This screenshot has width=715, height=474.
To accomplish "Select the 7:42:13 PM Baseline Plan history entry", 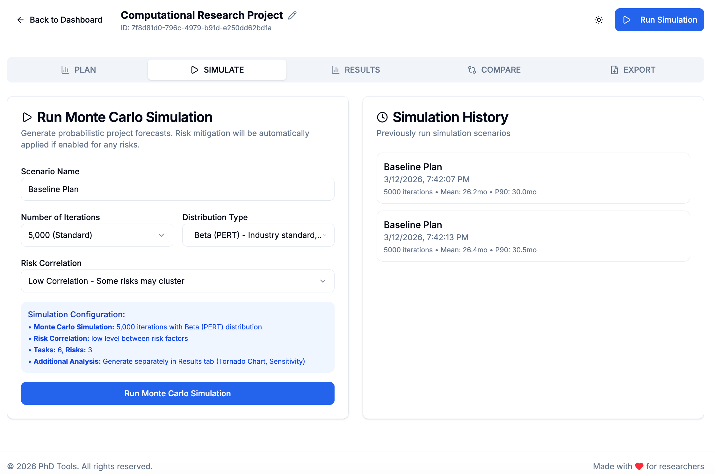I will point(533,236).
